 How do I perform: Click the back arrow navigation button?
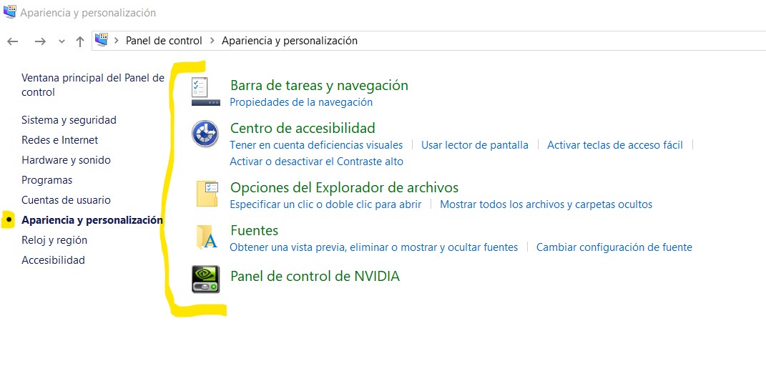point(13,41)
